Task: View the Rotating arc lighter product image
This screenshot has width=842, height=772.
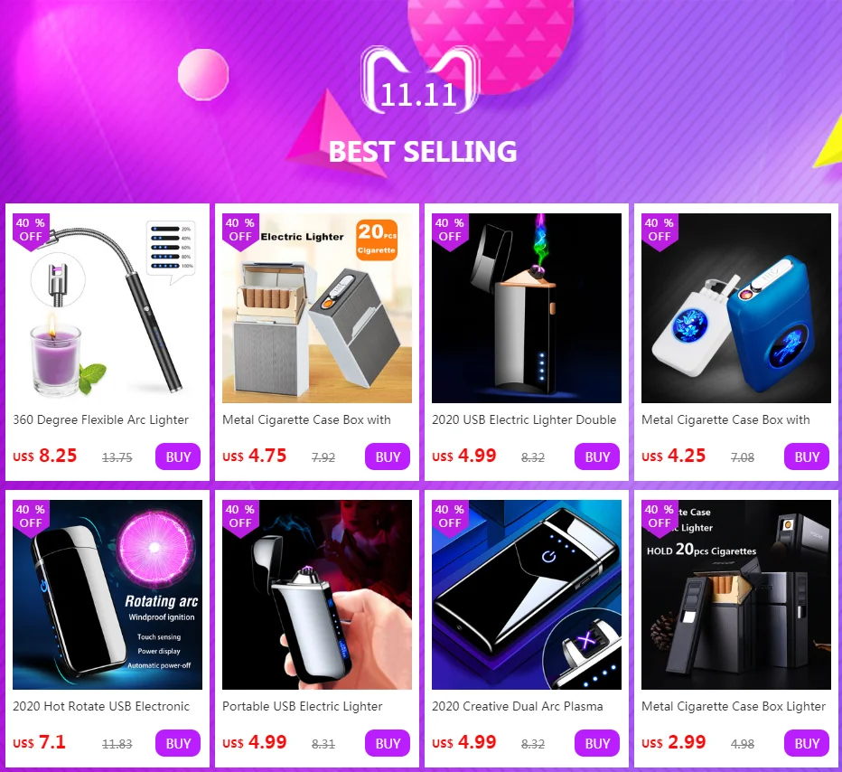Action: click(108, 595)
